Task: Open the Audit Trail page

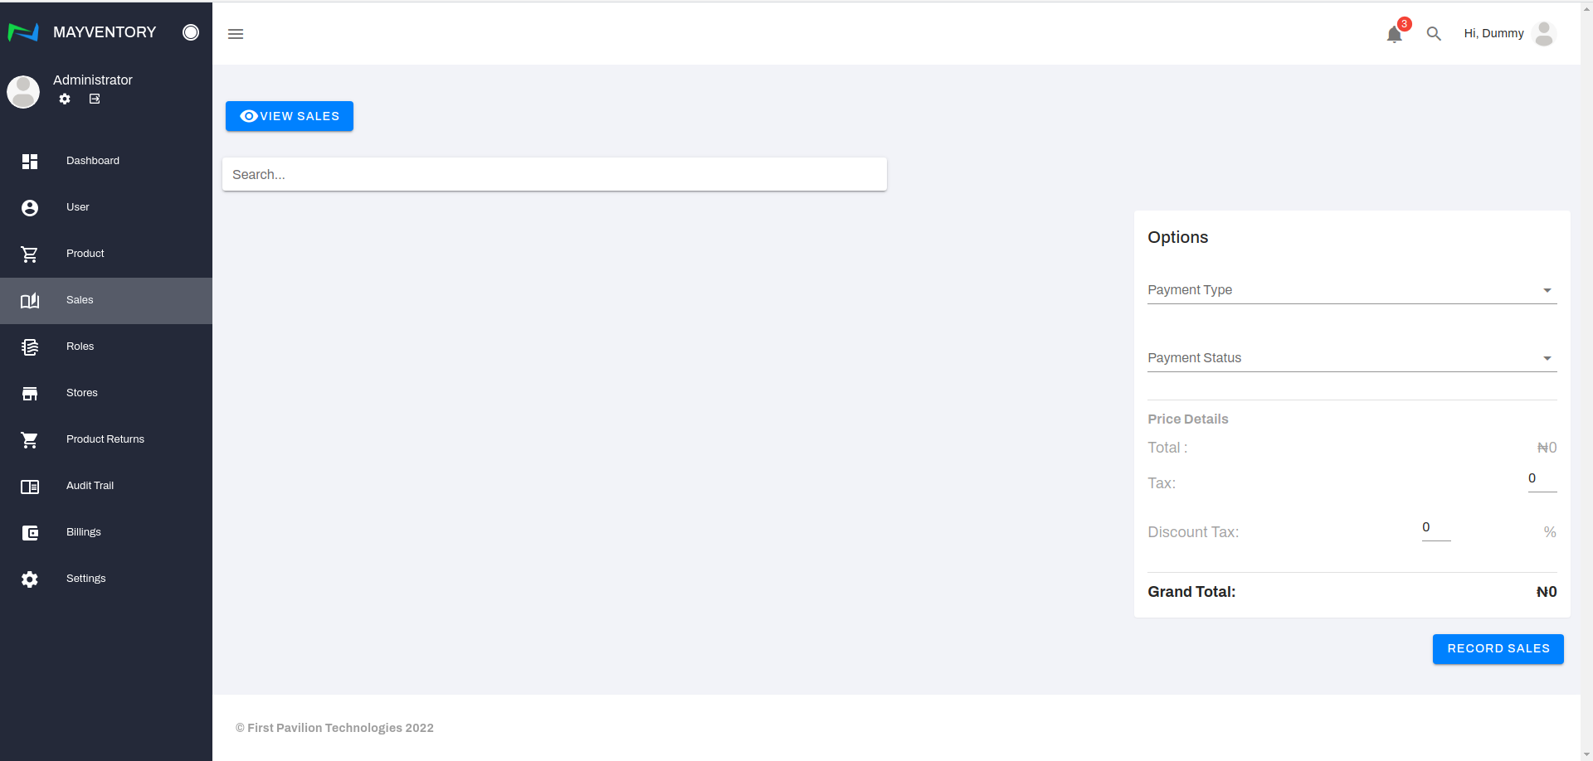Action: pos(90,486)
